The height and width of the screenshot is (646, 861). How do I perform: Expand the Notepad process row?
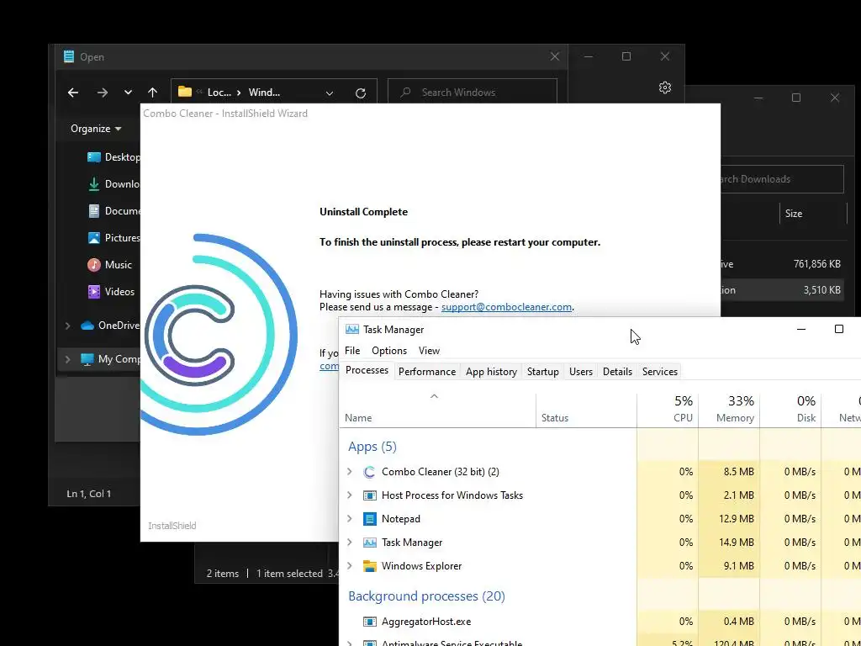coord(350,518)
